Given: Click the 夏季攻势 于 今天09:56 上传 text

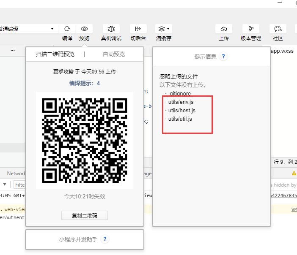Looking at the screenshot, I should point(85,72).
